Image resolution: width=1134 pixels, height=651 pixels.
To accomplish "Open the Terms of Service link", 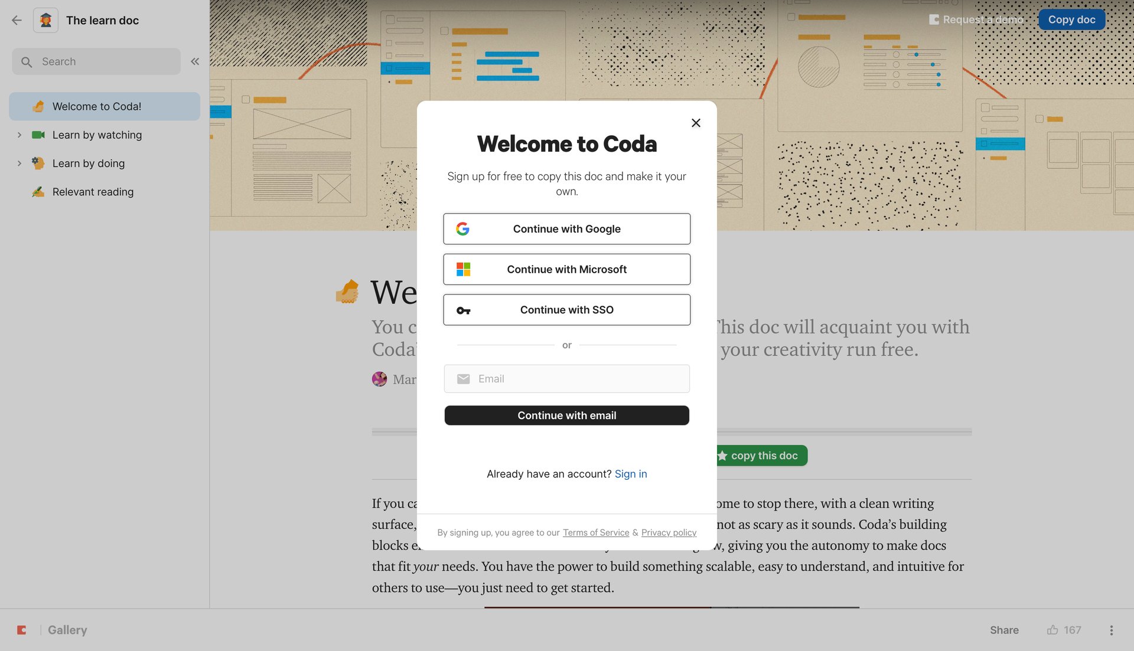I will coord(595,532).
